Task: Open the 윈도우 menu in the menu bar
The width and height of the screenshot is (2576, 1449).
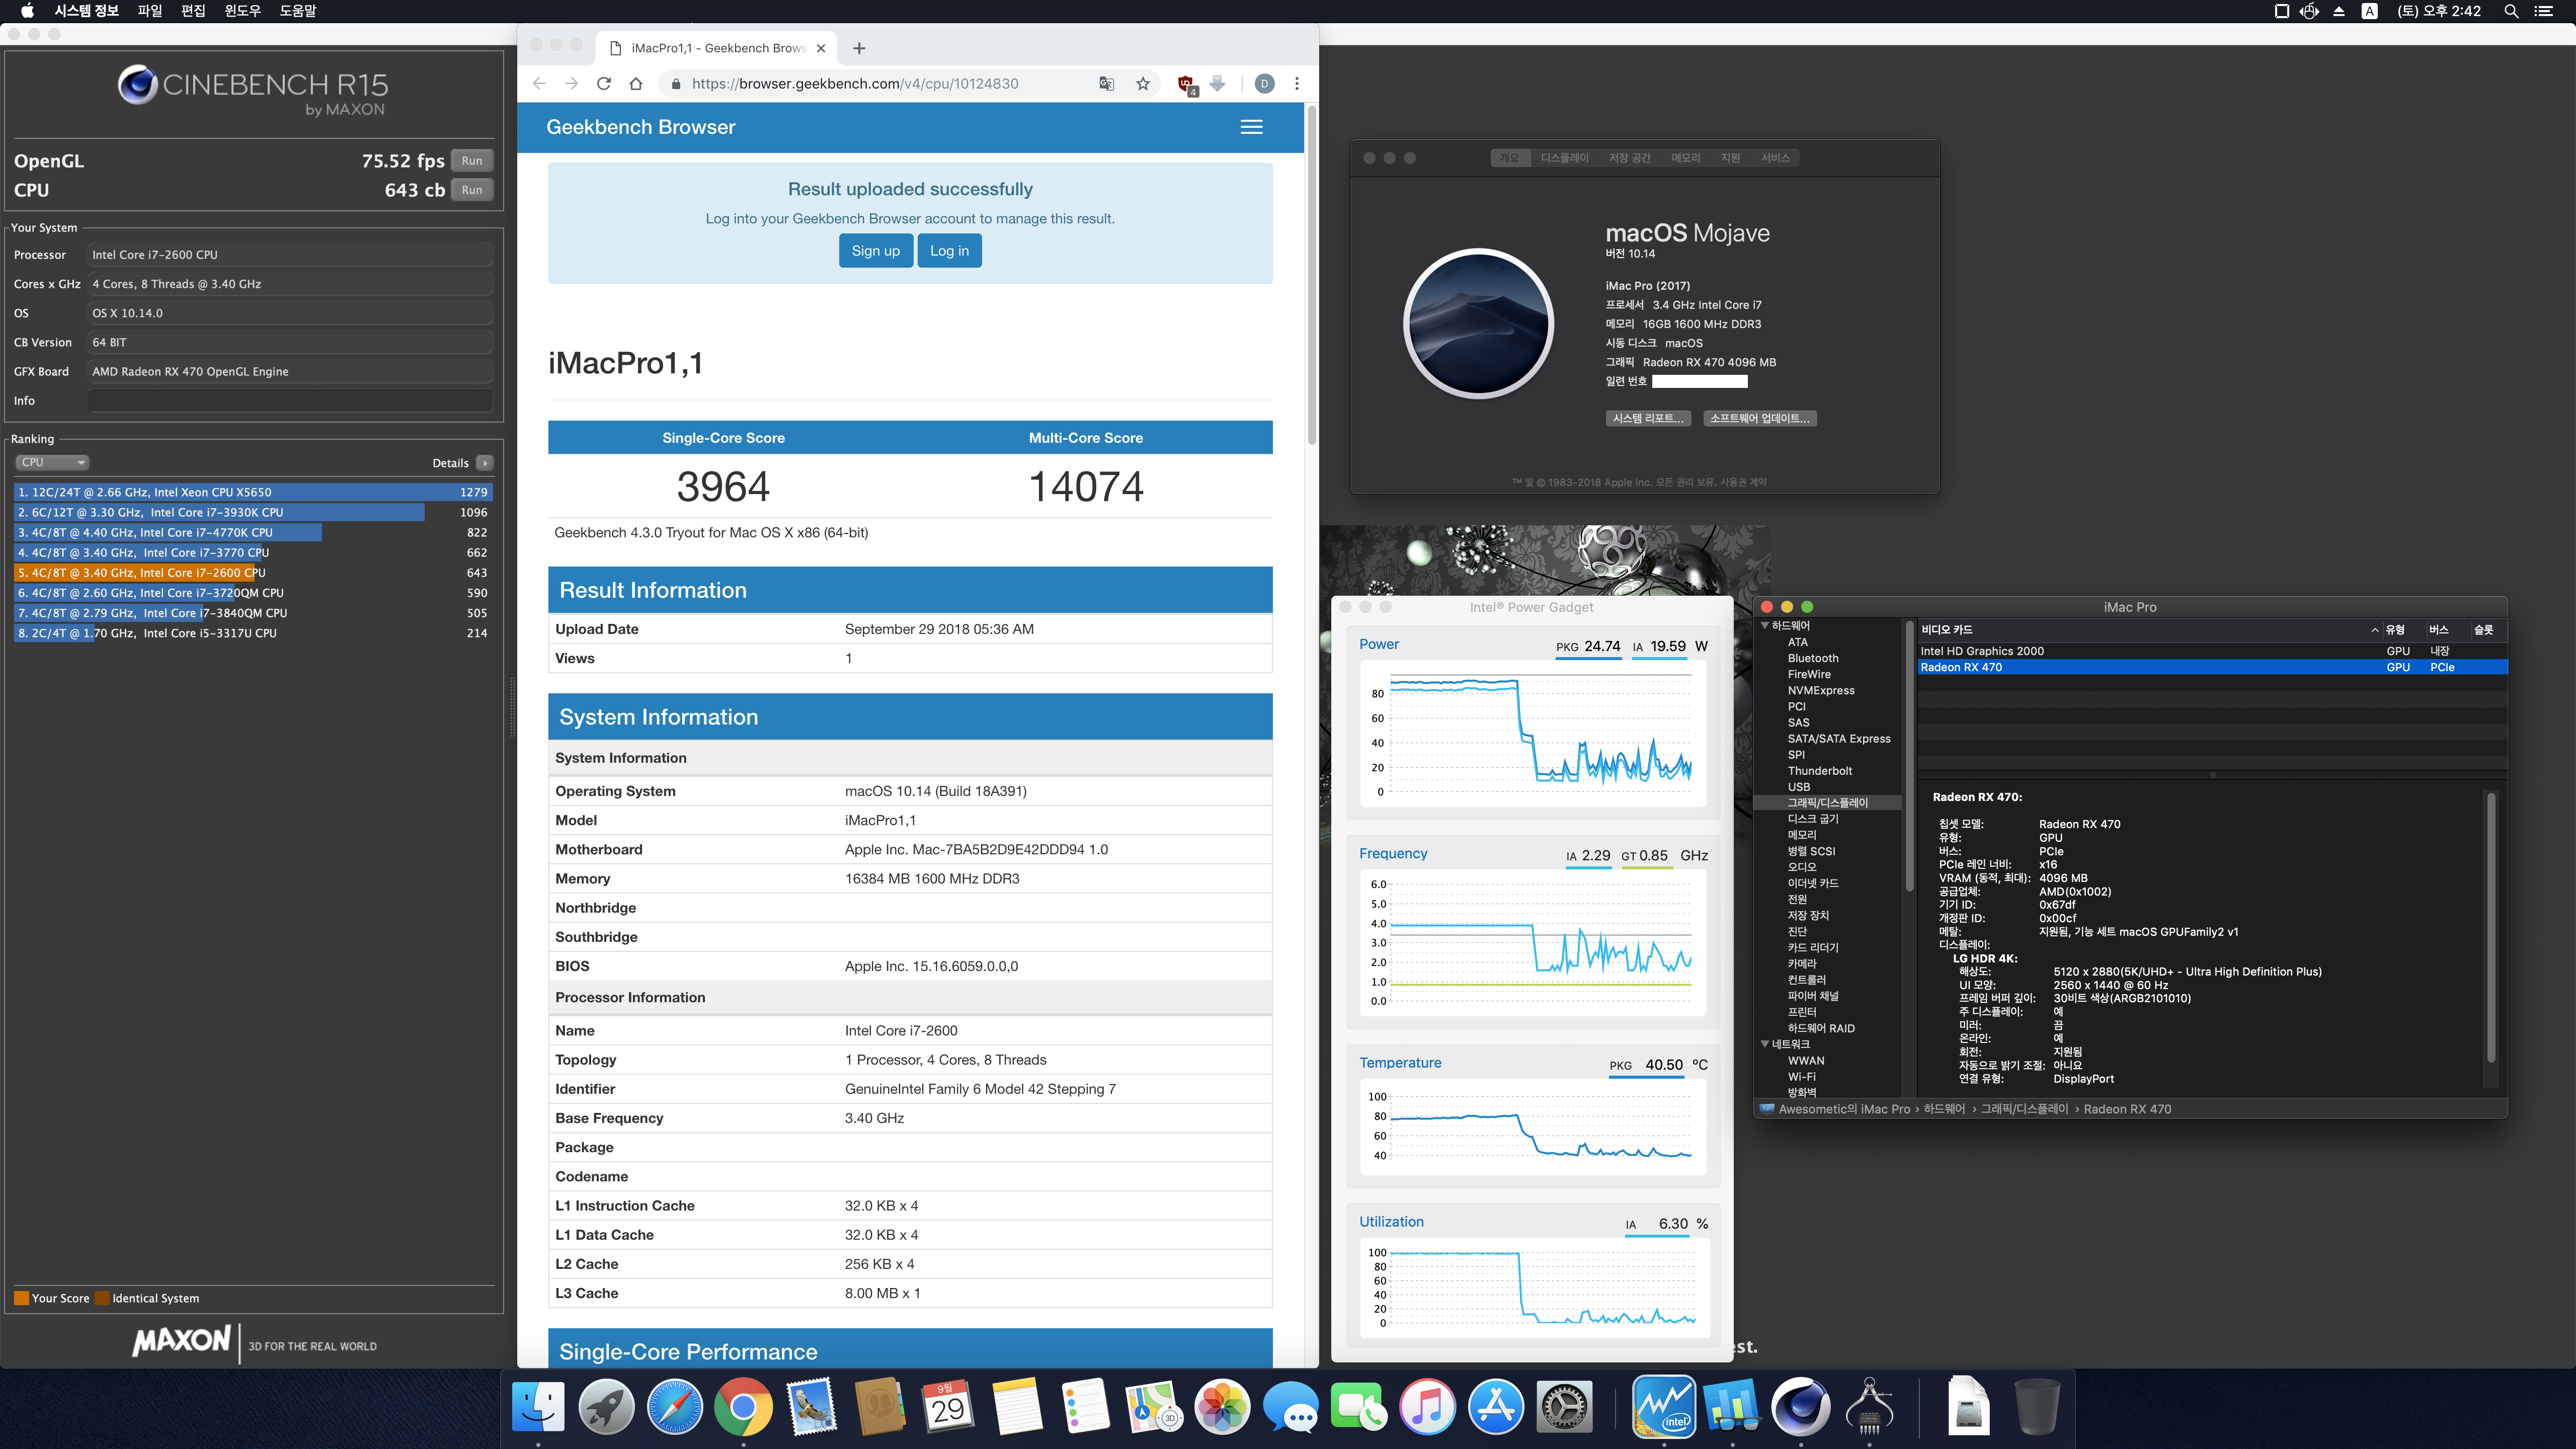Action: (242, 11)
